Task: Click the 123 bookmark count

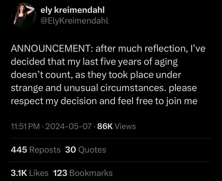Action: 60,173
